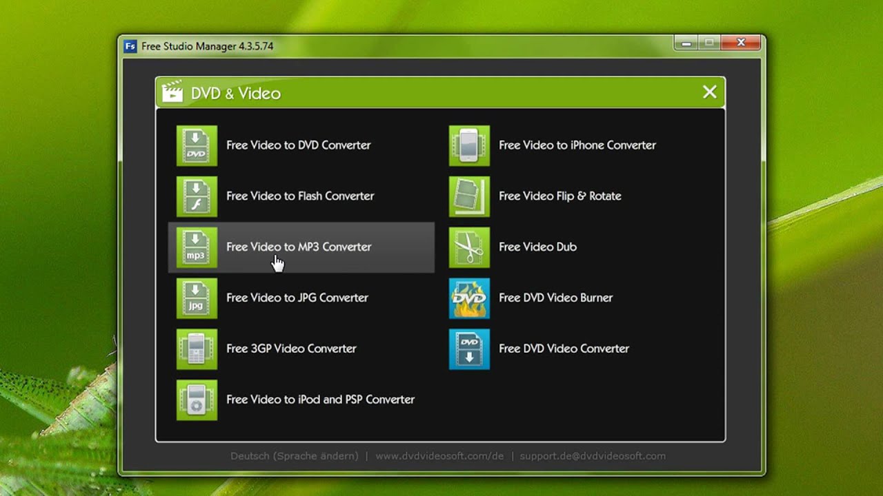Image resolution: width=883 pixels, height=496 pixels.
Task: Launch Free Video to iPhone Converter label
Action: [x=577, y=145]
